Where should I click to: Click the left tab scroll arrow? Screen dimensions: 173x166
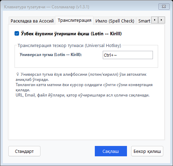click(155, 20)
